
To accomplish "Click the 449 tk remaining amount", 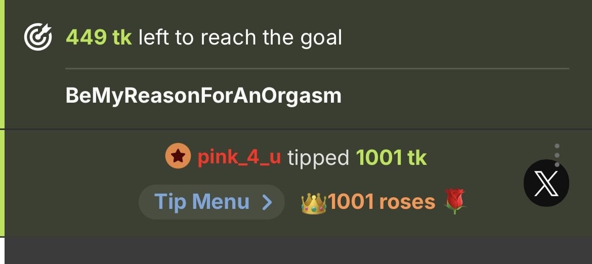I will point(99,38).
